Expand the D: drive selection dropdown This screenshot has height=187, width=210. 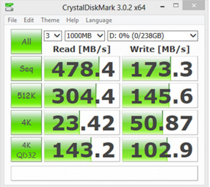click(152, 36)
